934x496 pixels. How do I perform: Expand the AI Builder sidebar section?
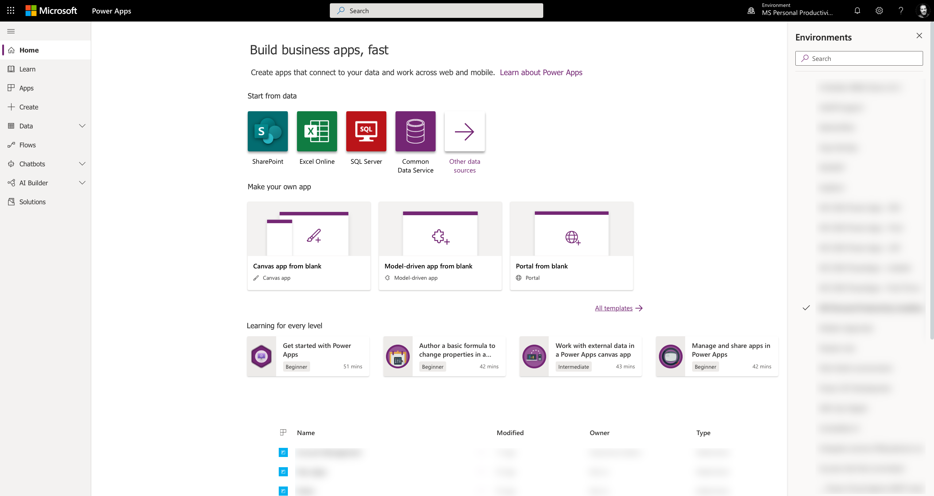(82, 183)
